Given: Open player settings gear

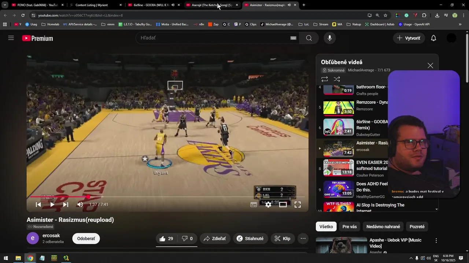Looking at the screenshot, I should click(x=268, y=205).
